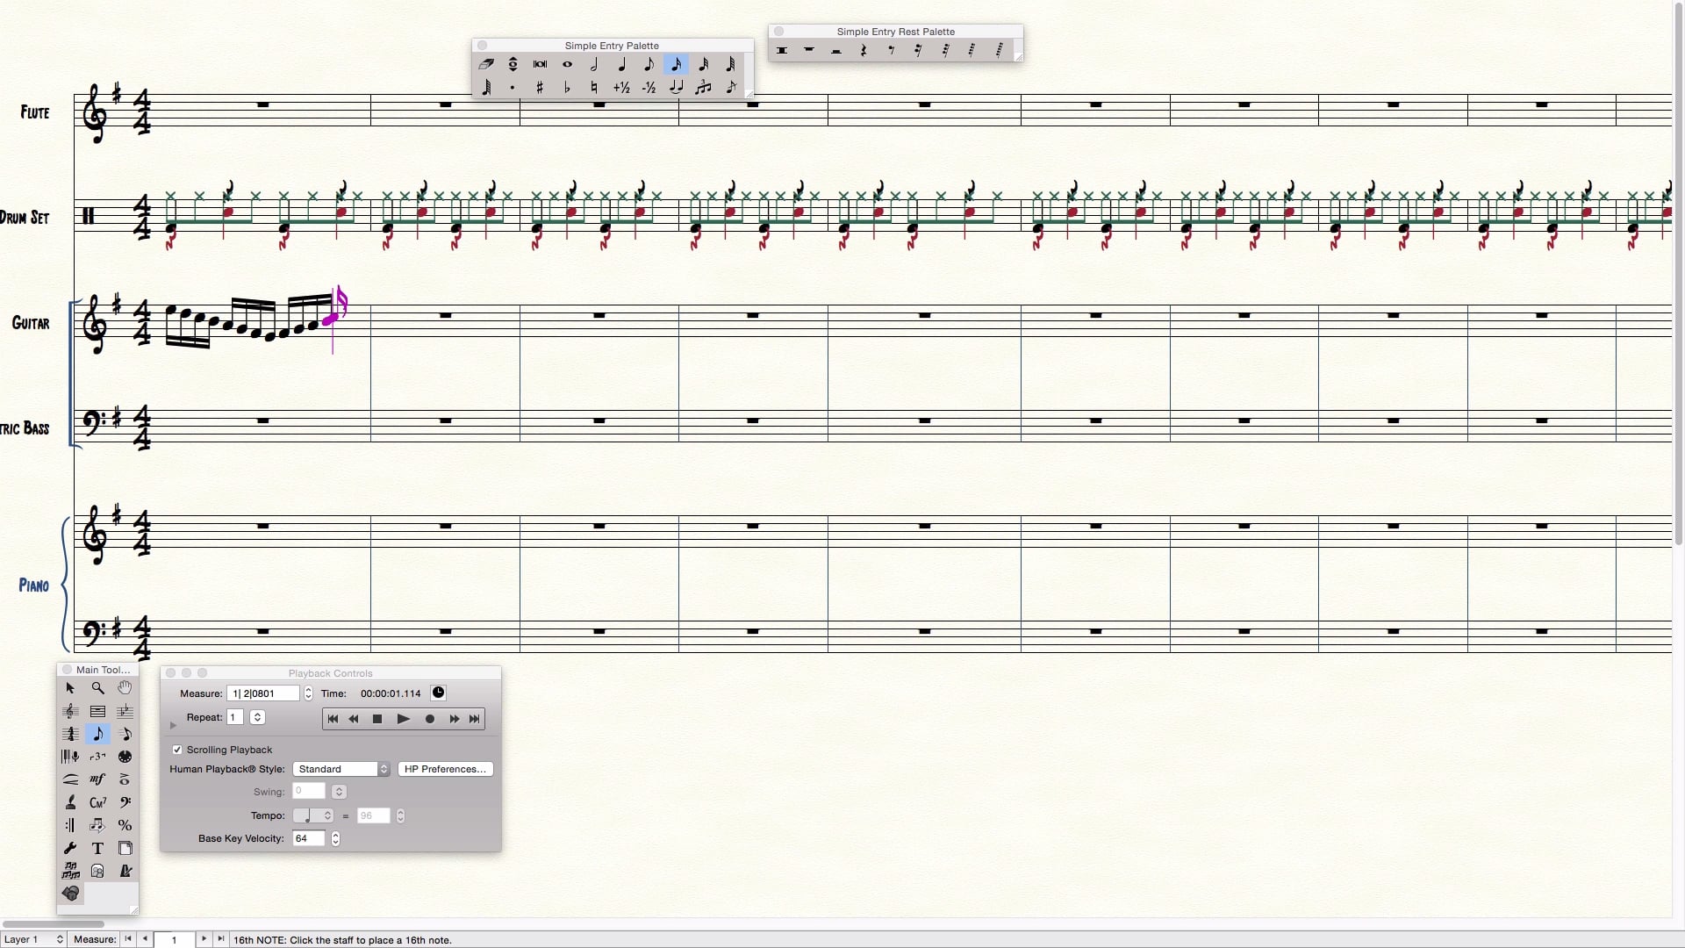Choose the quarter note duration
The height and width of the screenshot is (948, 1685).
621,64
